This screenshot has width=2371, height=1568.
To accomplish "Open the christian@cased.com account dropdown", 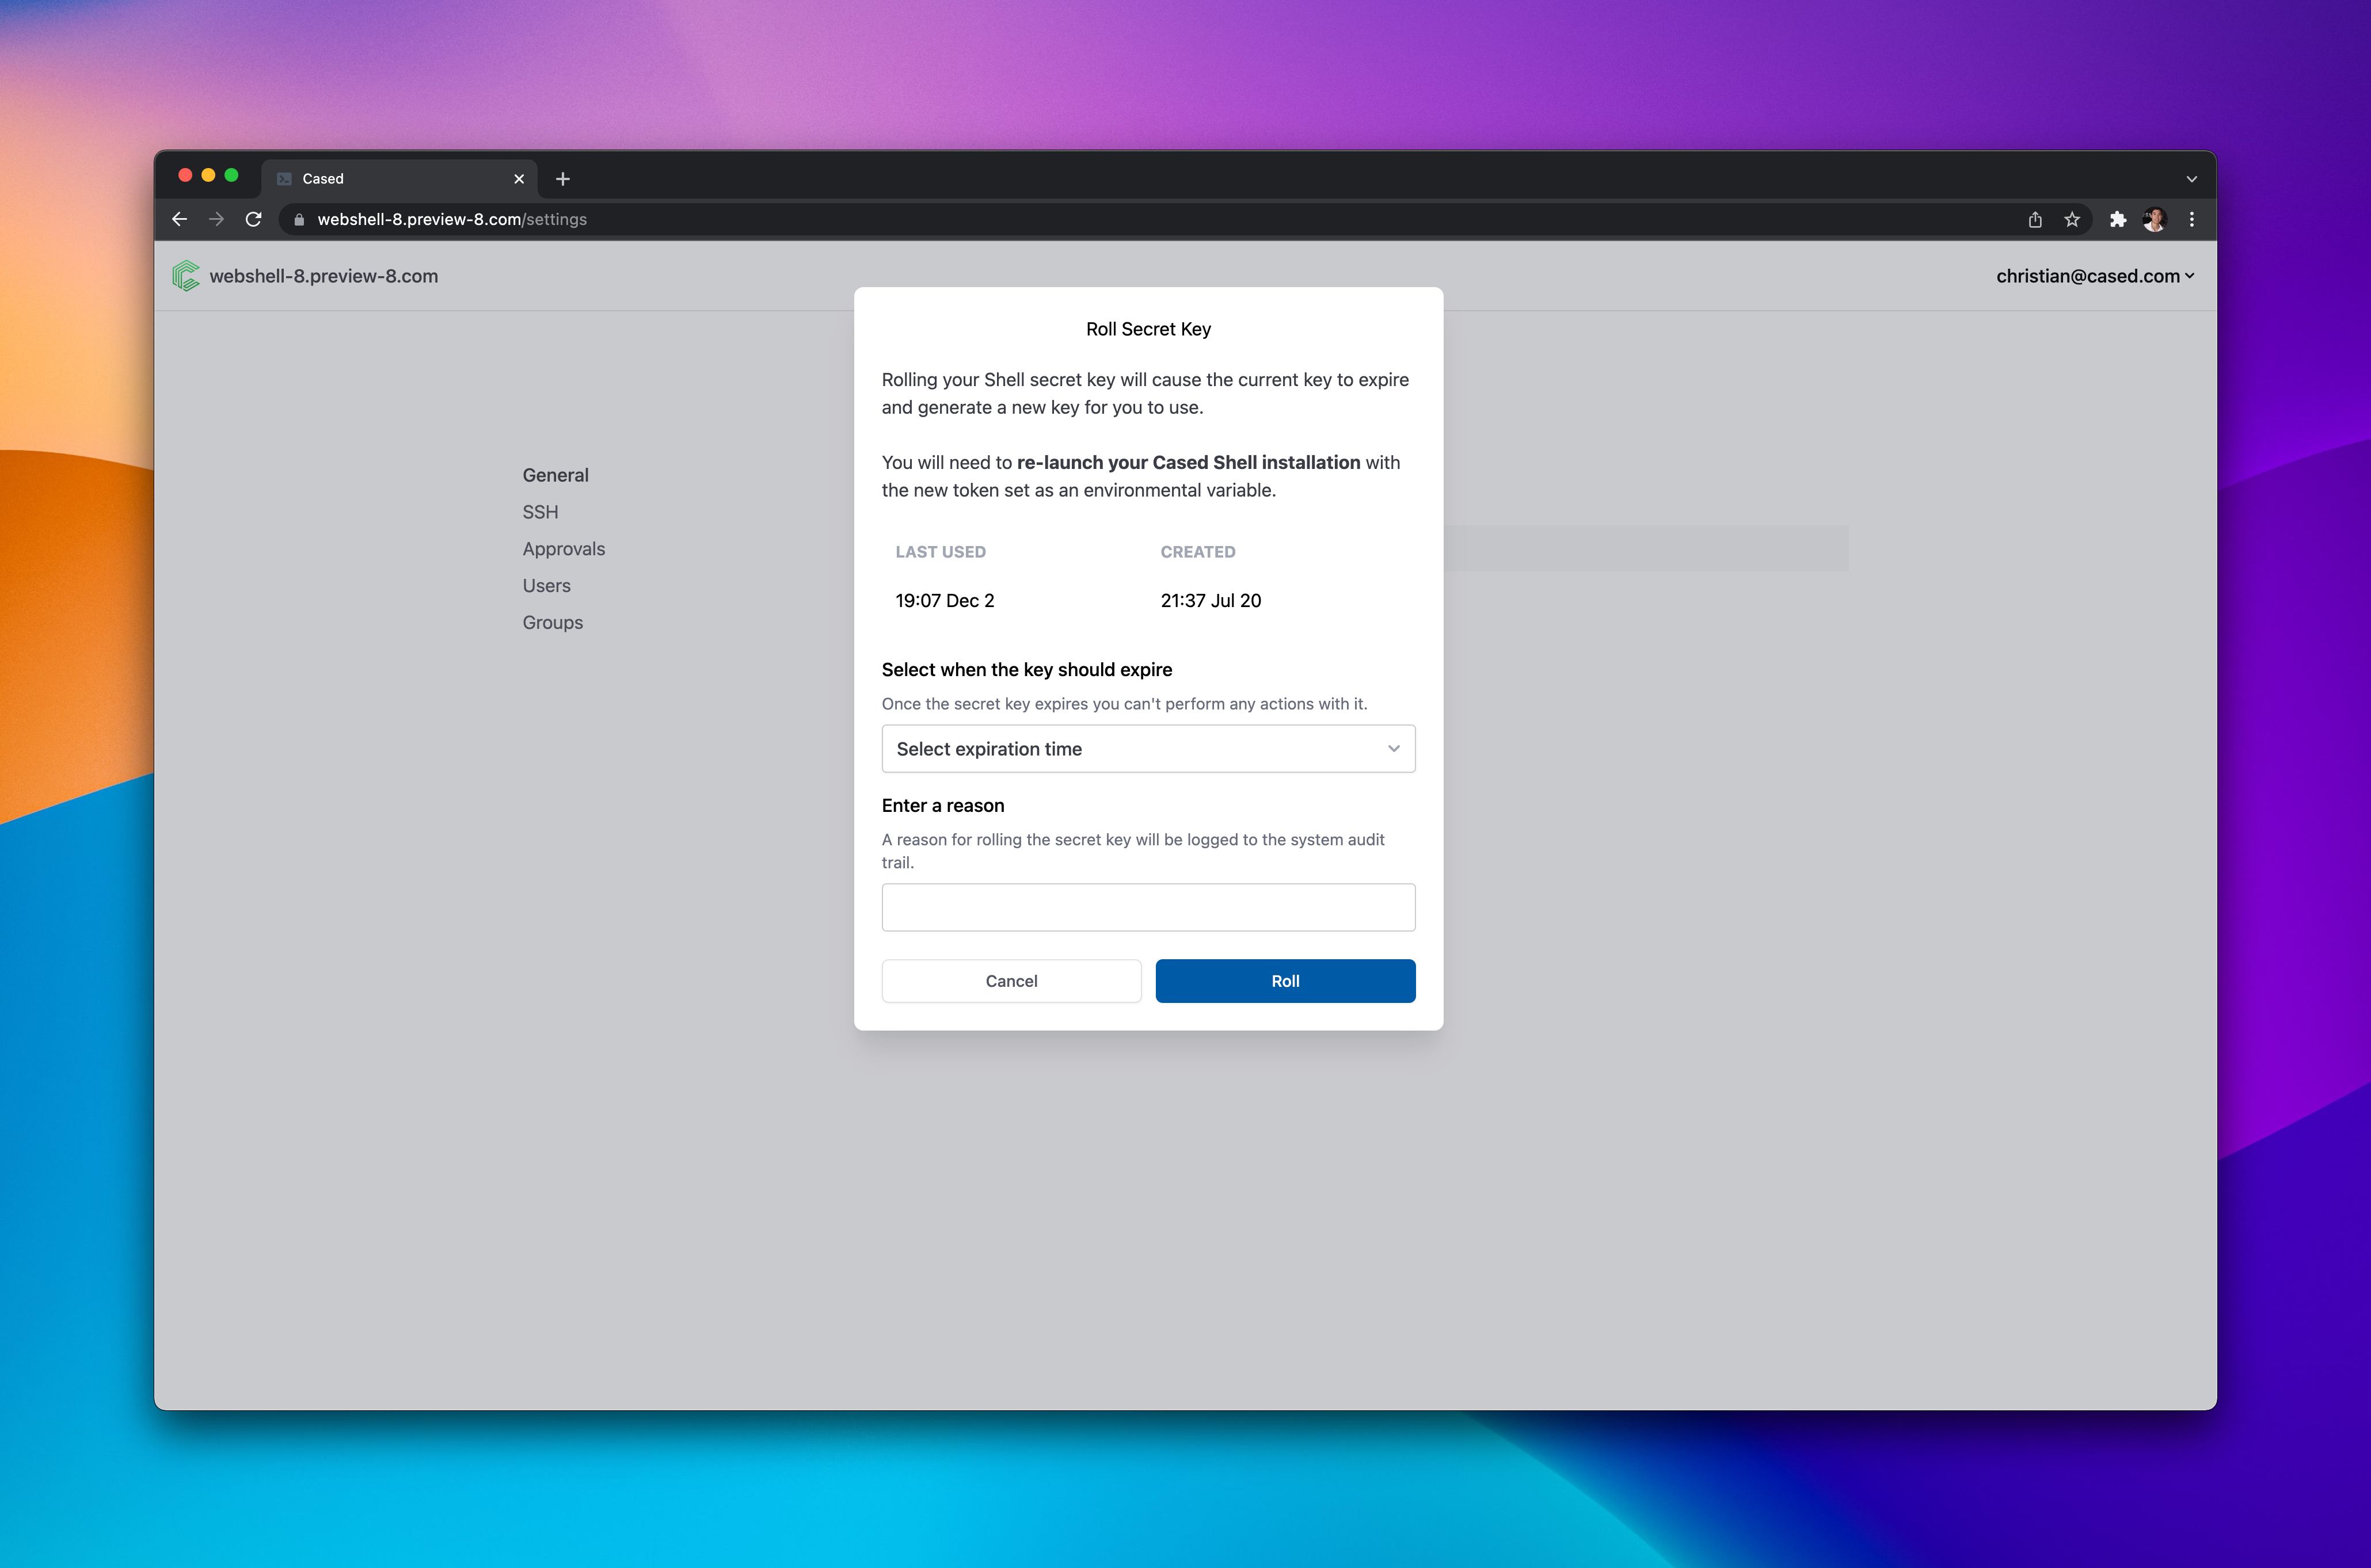I will pos(2095,276).
